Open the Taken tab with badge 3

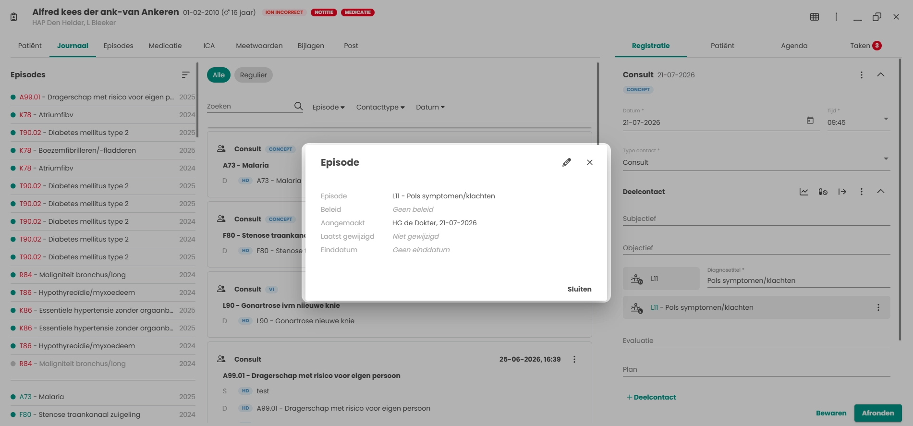pos(865,46)
